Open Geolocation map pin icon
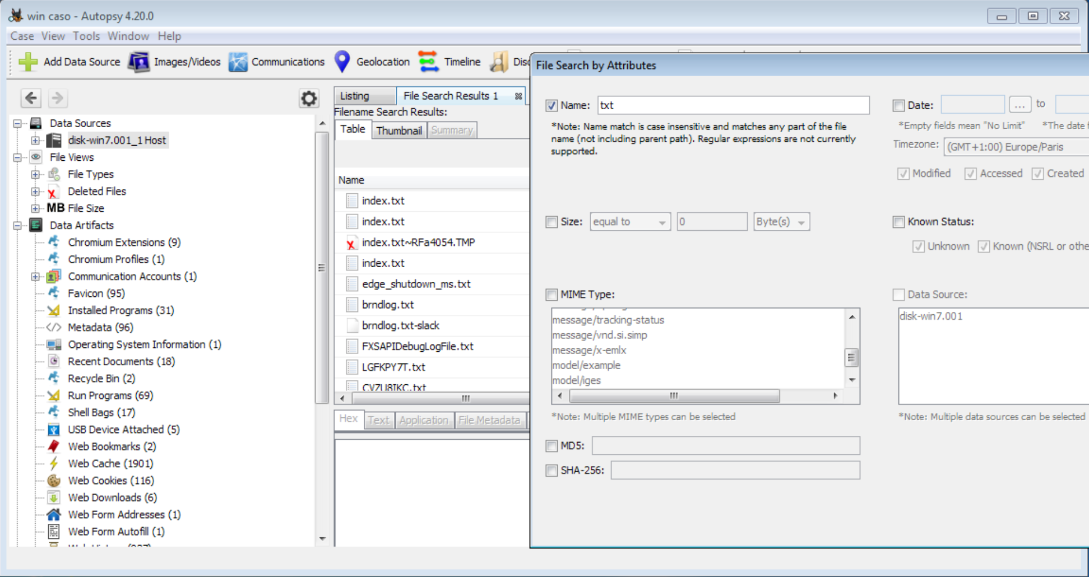Screen dimensions: 1089x577 pos(342,62)
